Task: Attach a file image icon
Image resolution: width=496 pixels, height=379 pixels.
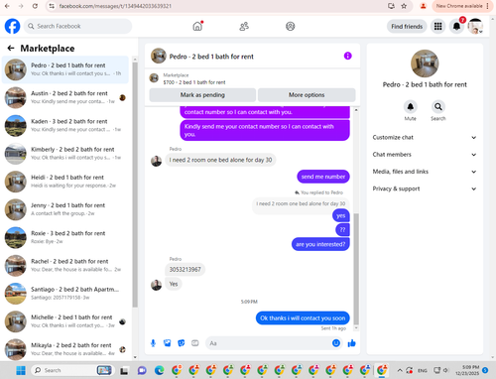Action: tap(168, 343)
